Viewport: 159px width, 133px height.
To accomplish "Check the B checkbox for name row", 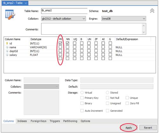I will pos(82,47).
